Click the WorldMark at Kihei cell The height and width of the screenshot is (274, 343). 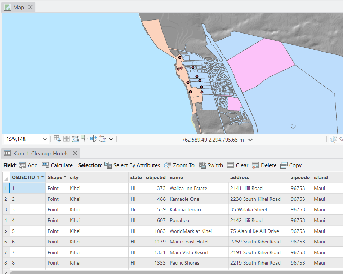198,231
